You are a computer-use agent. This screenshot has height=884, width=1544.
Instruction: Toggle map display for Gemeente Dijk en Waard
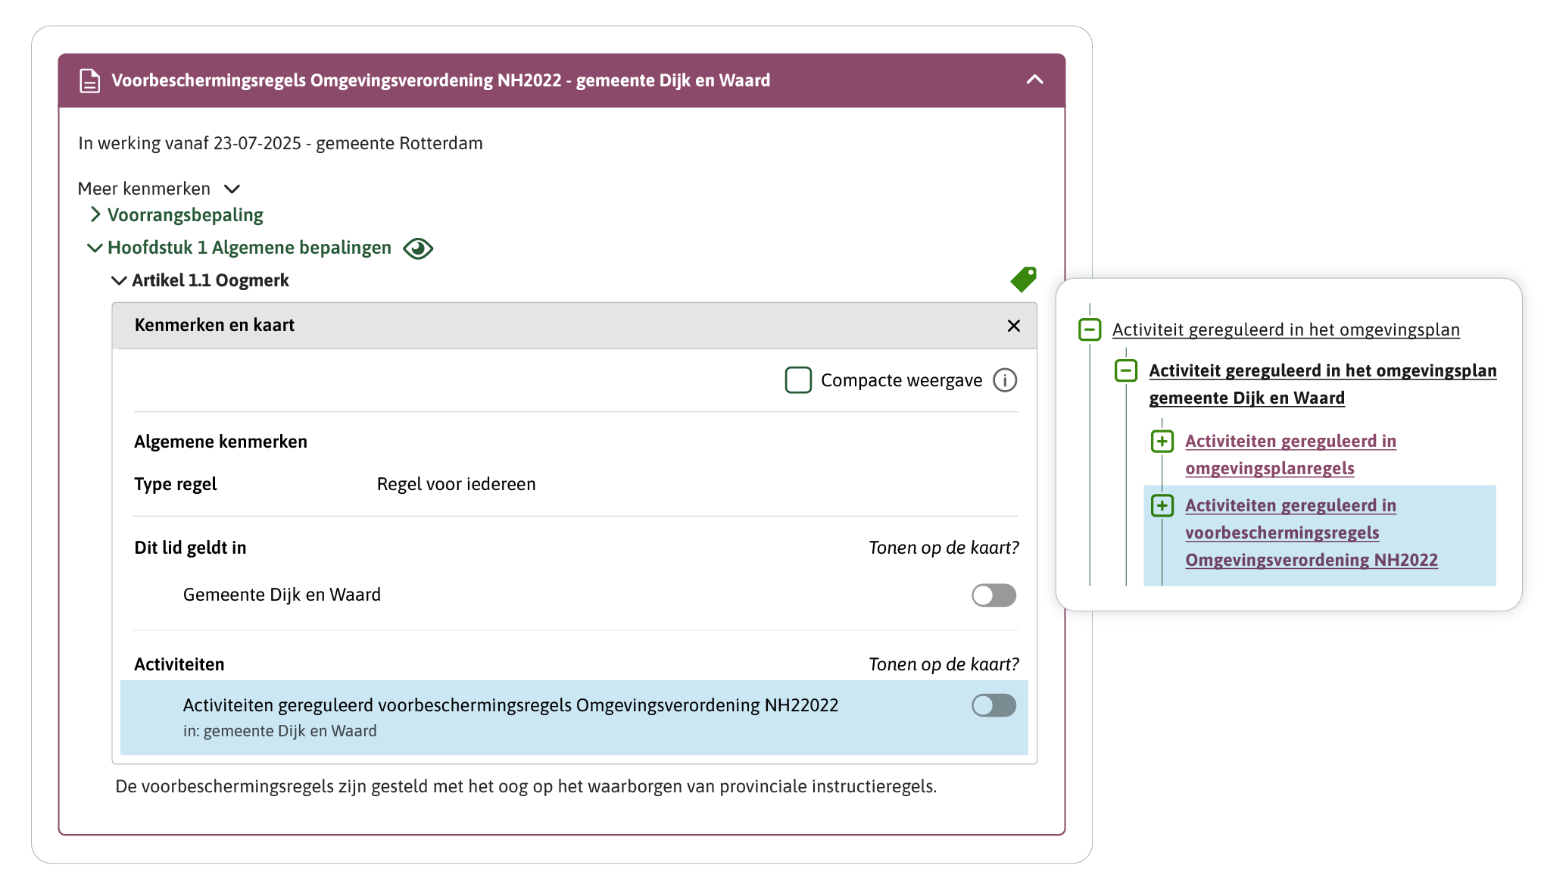[993, 595]
